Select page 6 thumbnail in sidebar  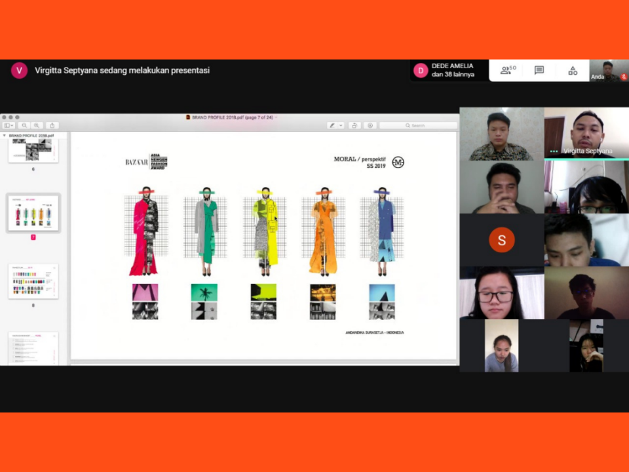pyautogui.click(x=33, y=151)
